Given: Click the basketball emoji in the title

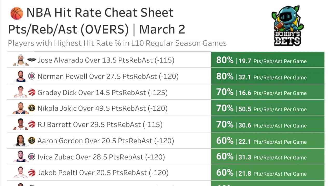Looking at the screenshot, I should coord(17,13).
